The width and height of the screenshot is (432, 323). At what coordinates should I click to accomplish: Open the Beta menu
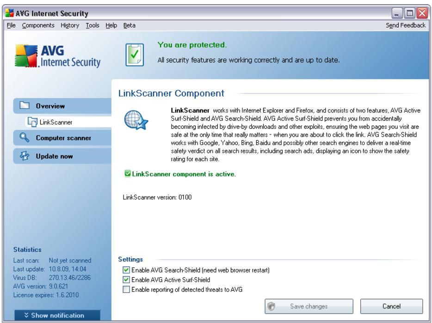point(129,25)
